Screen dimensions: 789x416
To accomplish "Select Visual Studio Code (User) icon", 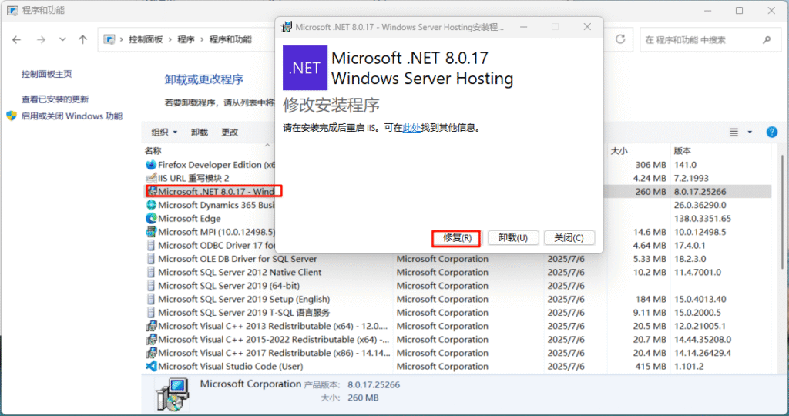I will 151,366.
